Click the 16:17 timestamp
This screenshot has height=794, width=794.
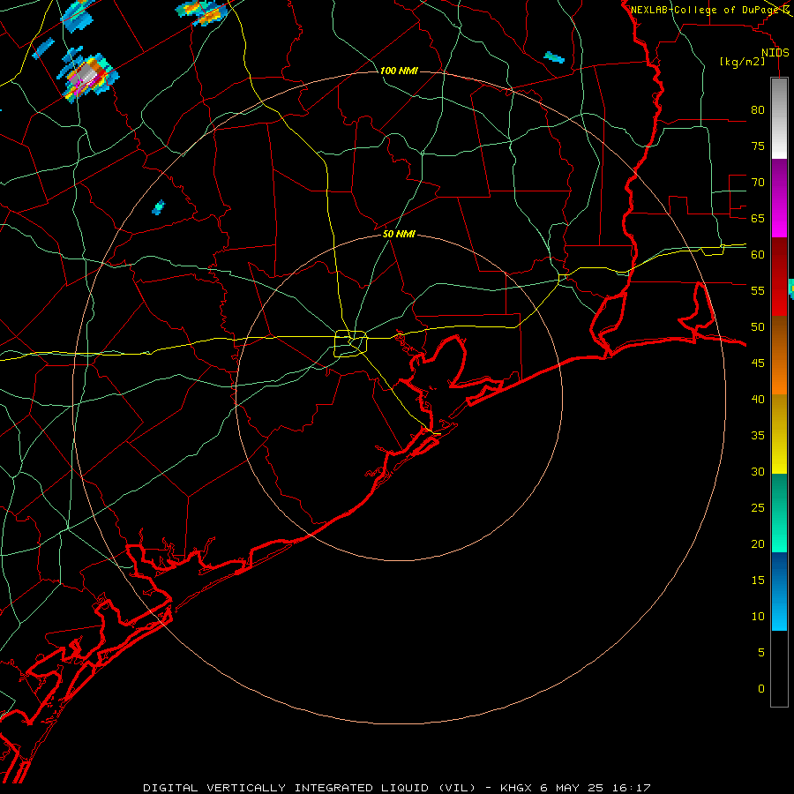(x=631, y=788)
